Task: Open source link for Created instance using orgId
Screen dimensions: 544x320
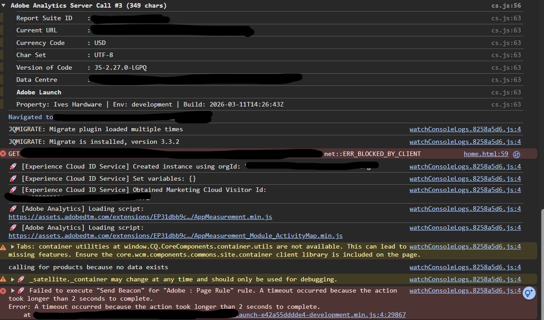Action: 465,166
